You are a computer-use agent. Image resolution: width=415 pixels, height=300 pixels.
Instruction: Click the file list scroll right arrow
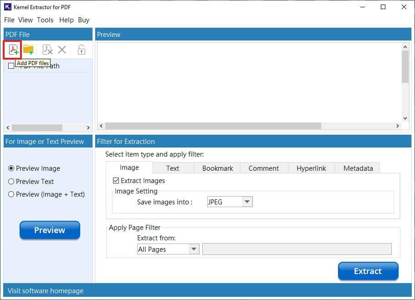[x=88, y=128]
